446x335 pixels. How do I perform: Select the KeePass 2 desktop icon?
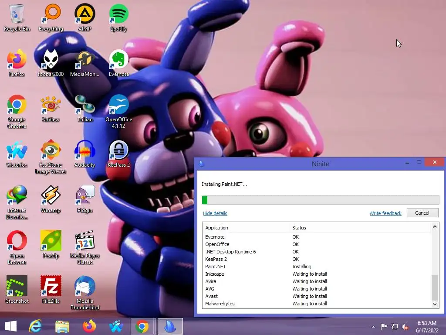[118, 154]
